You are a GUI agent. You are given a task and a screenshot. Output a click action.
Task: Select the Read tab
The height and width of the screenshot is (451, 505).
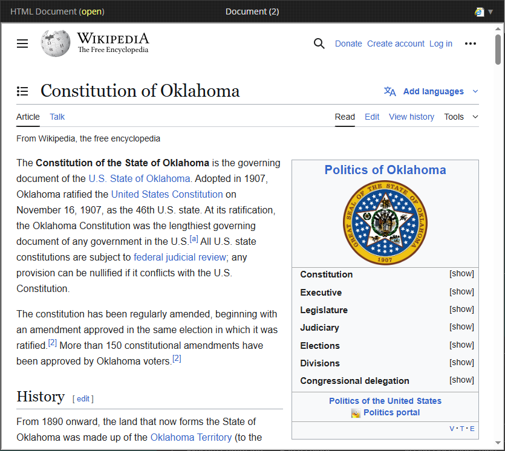[345, 117]
